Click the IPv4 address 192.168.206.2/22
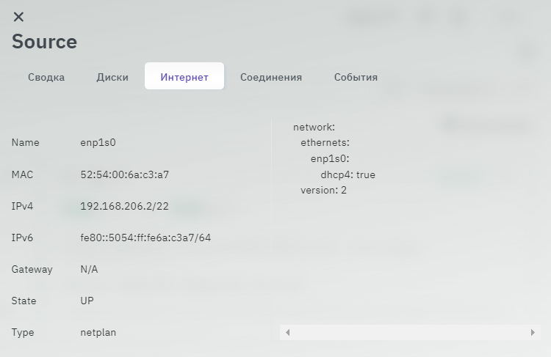Image resolution: width=551 pixels, height=357 pixels. pyautogui.click(x=124, y=206)
